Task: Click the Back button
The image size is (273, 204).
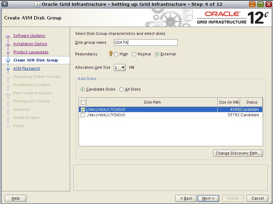Action: [186, 198]
